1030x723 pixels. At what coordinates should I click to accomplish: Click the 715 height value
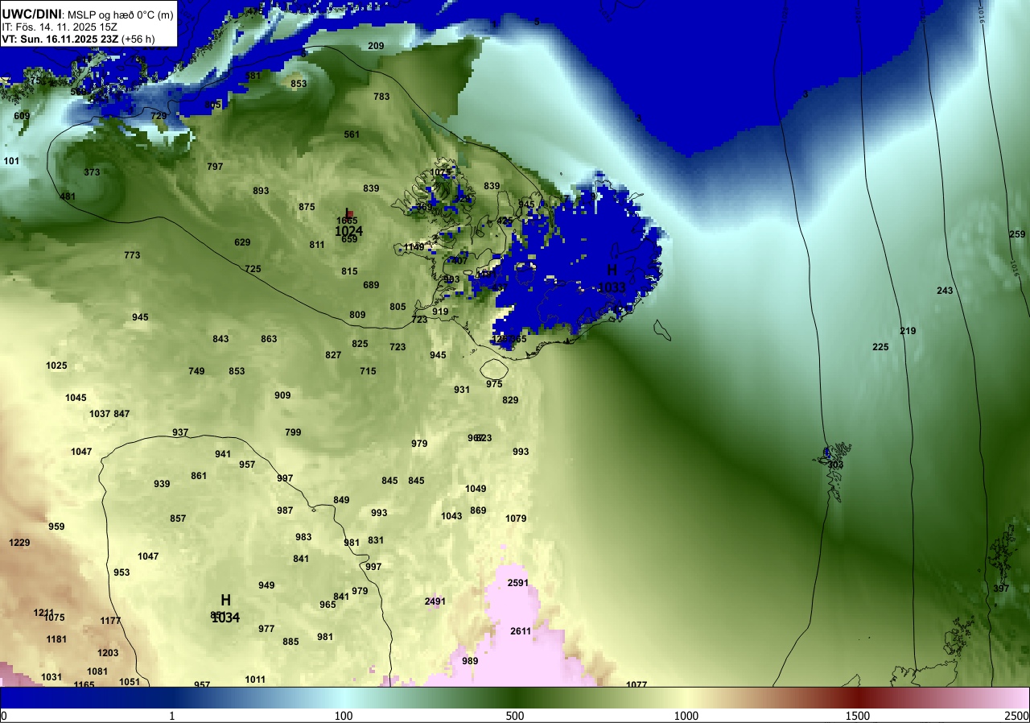point(368,371)
